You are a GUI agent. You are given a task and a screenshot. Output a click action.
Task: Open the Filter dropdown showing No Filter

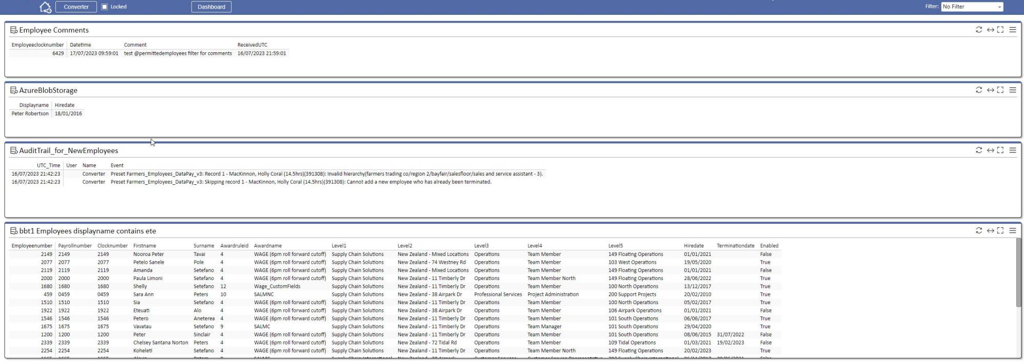972,7
